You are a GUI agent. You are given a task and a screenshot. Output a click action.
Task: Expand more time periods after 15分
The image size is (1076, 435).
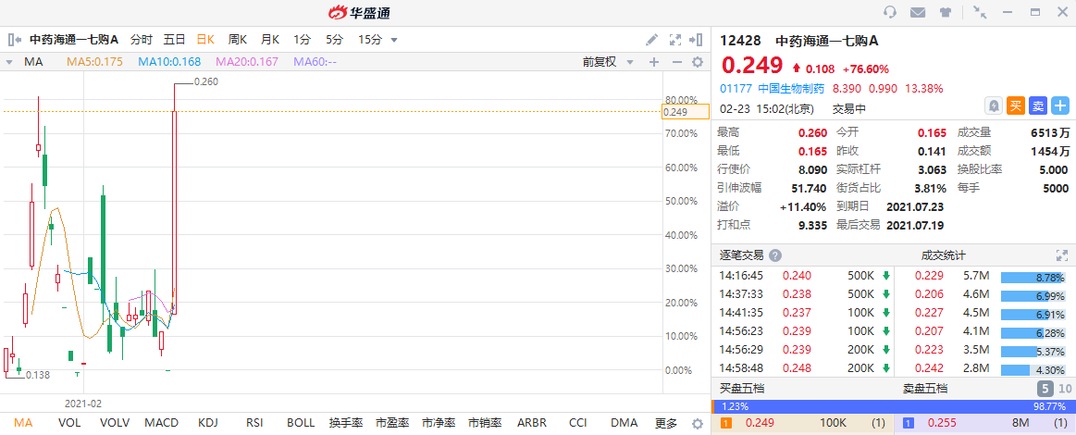[x=394, y=40]
